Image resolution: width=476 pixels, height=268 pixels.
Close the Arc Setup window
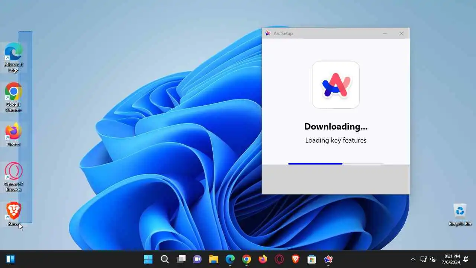tap(402, 33)
